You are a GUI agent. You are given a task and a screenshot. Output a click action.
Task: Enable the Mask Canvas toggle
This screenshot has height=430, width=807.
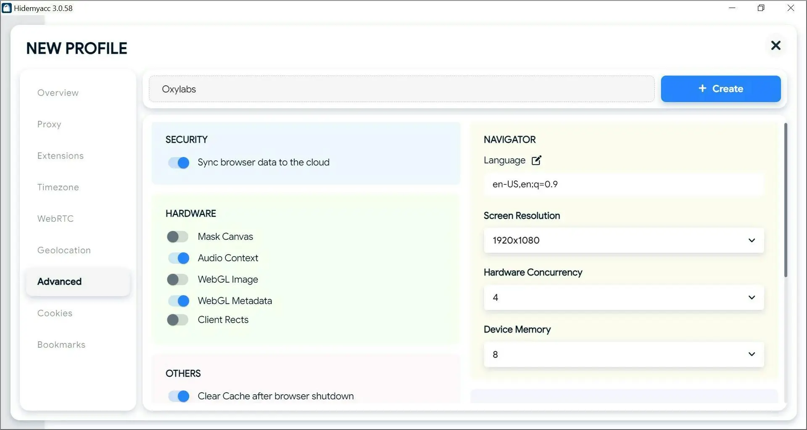[178, 237]
